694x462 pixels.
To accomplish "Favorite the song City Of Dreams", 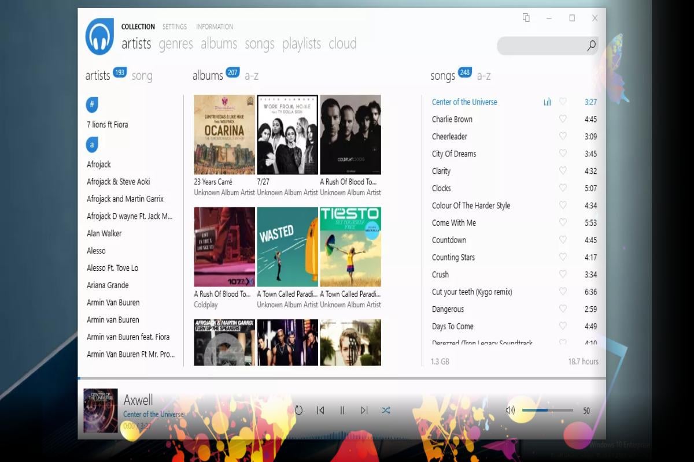I will coord(563,154).
